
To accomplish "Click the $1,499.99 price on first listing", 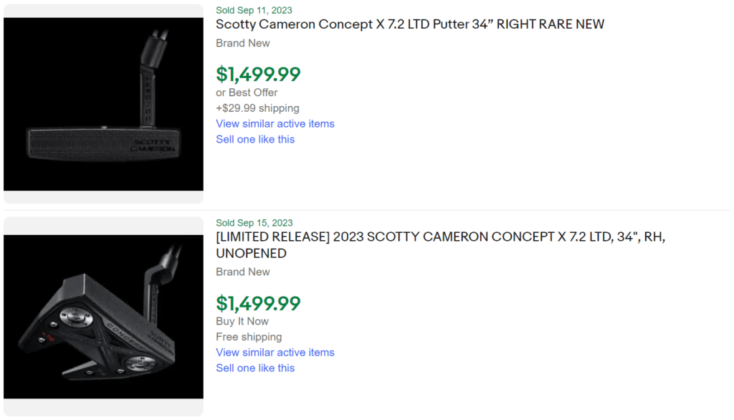I will click(257, 74).
